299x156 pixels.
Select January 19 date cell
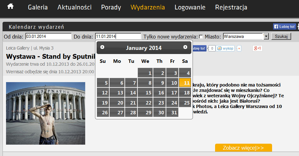pos(103,102)
